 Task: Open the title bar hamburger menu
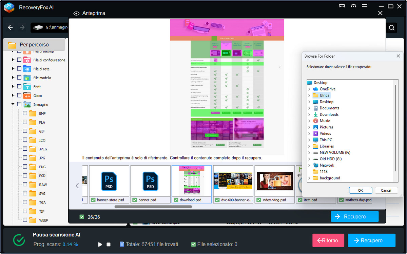[x=365, y=6]
